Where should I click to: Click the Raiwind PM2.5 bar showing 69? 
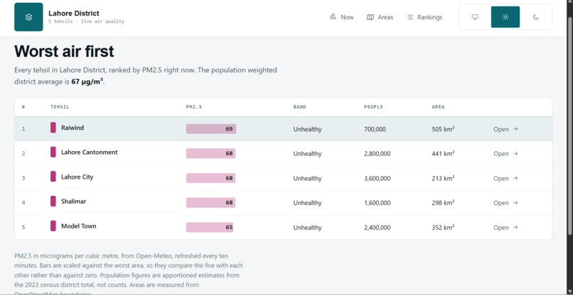[x=211, y=129]
